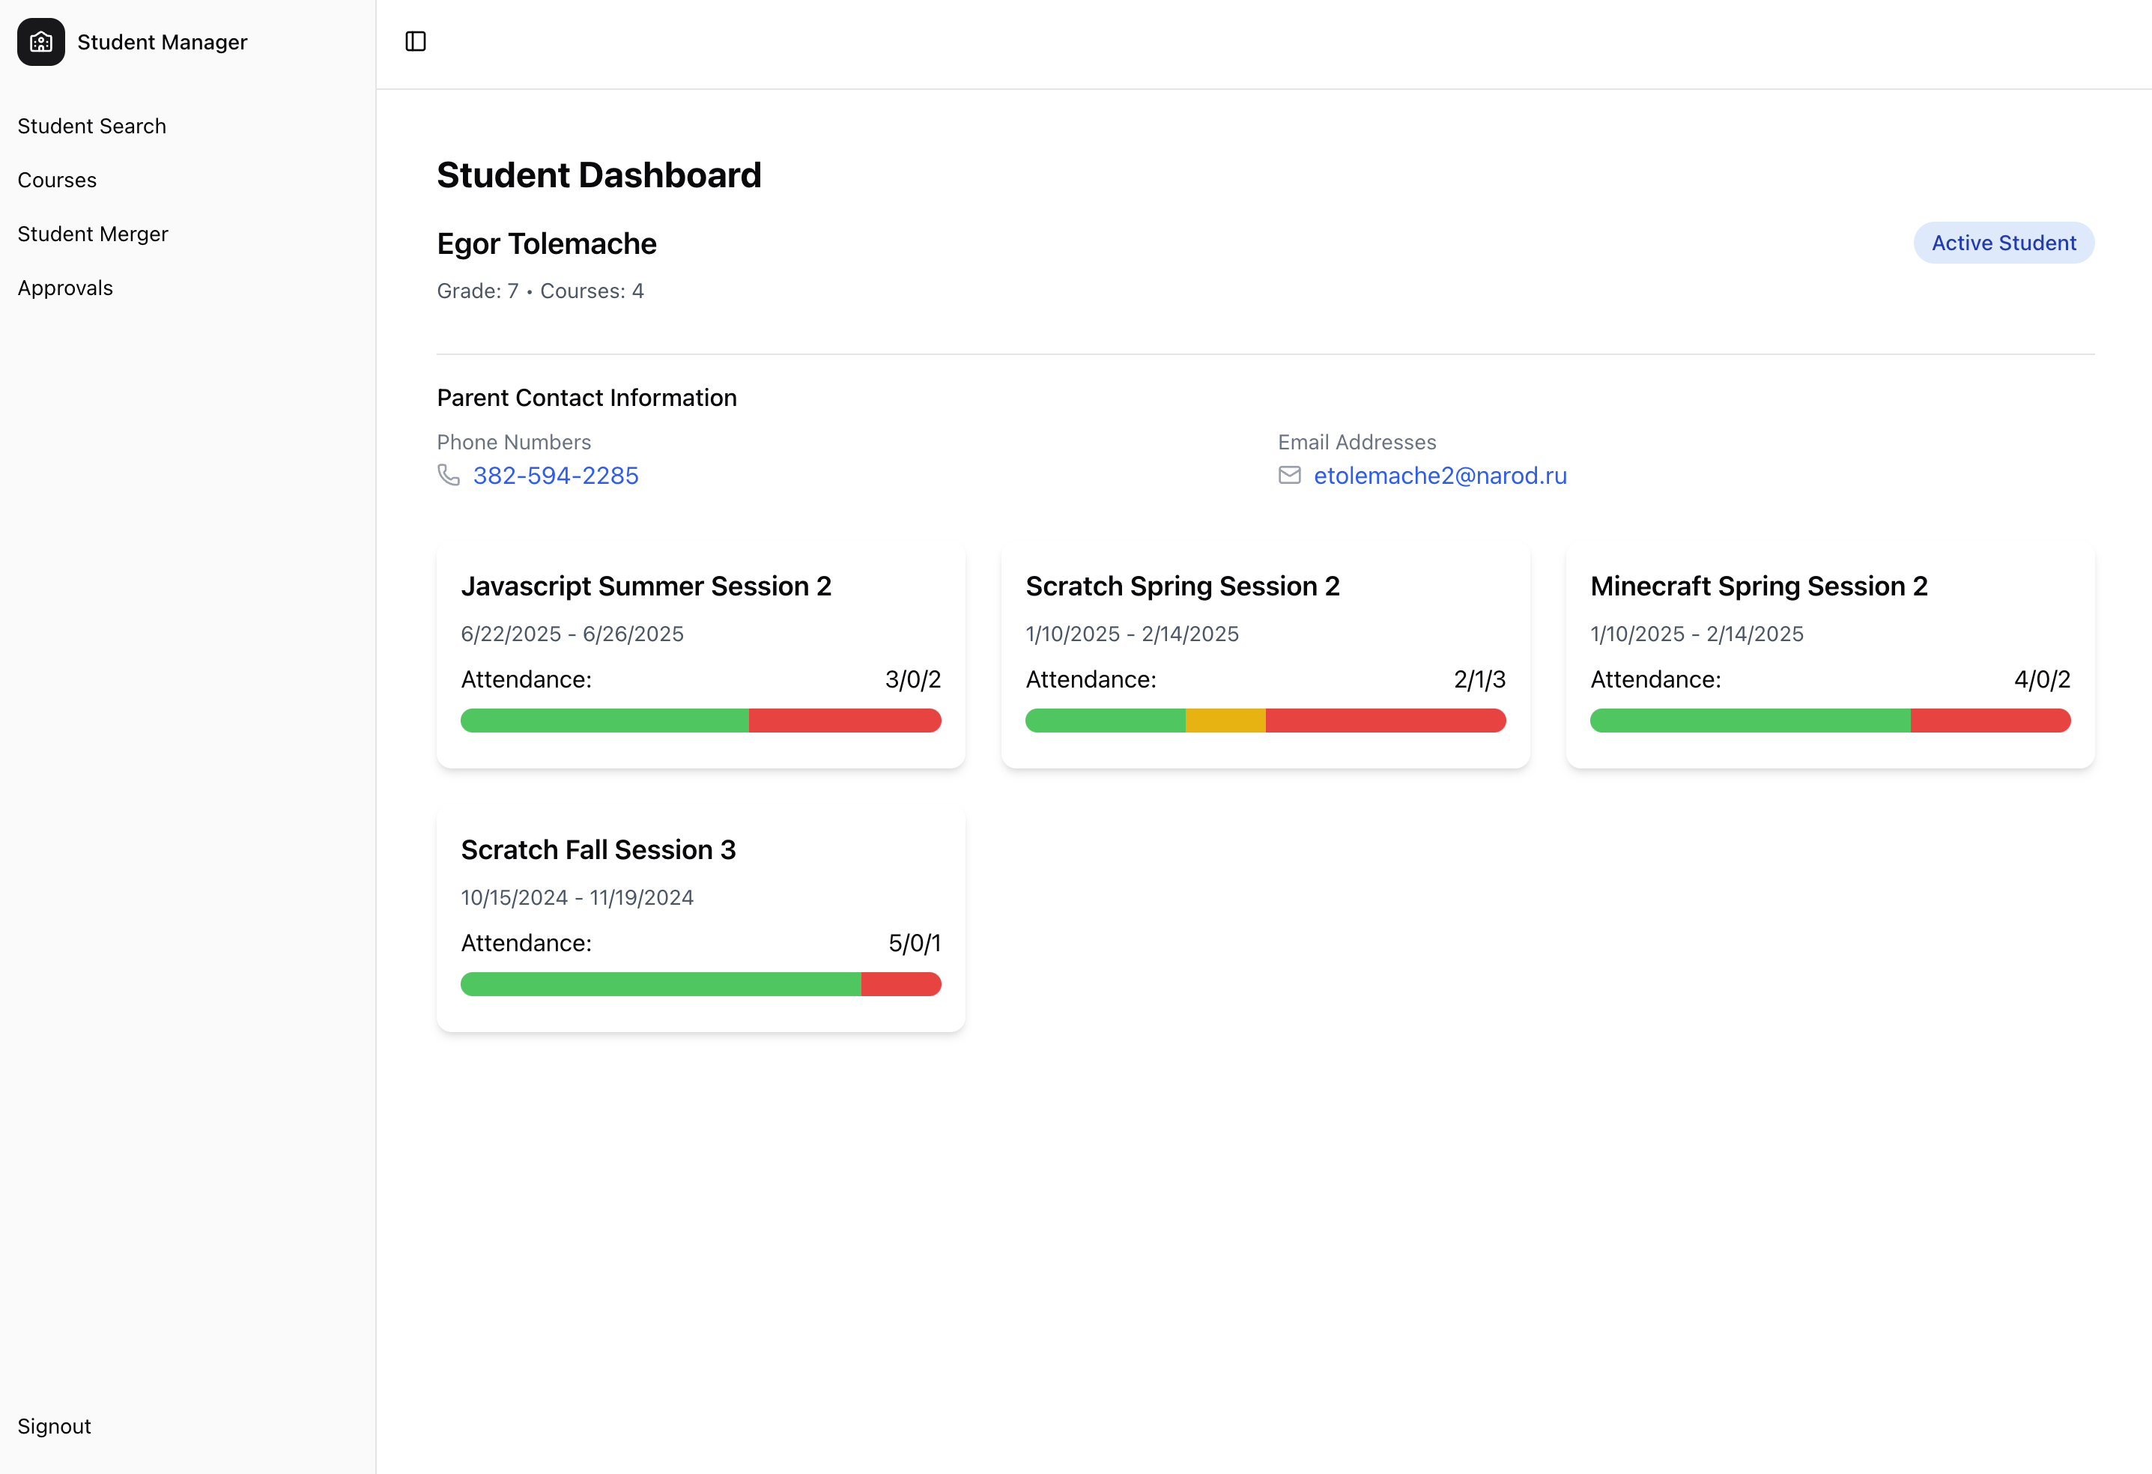Go to Courses in sidebar
Screen dimensions: 2152x1474
point(58,180)
